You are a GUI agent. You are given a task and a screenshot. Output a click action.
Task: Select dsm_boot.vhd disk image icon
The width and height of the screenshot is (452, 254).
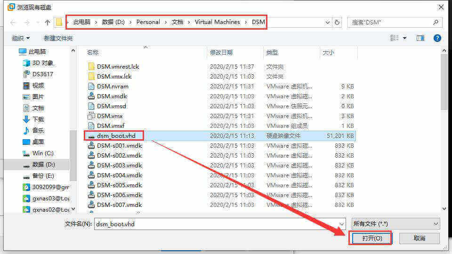pyautogui.click(x=91, y=136)
